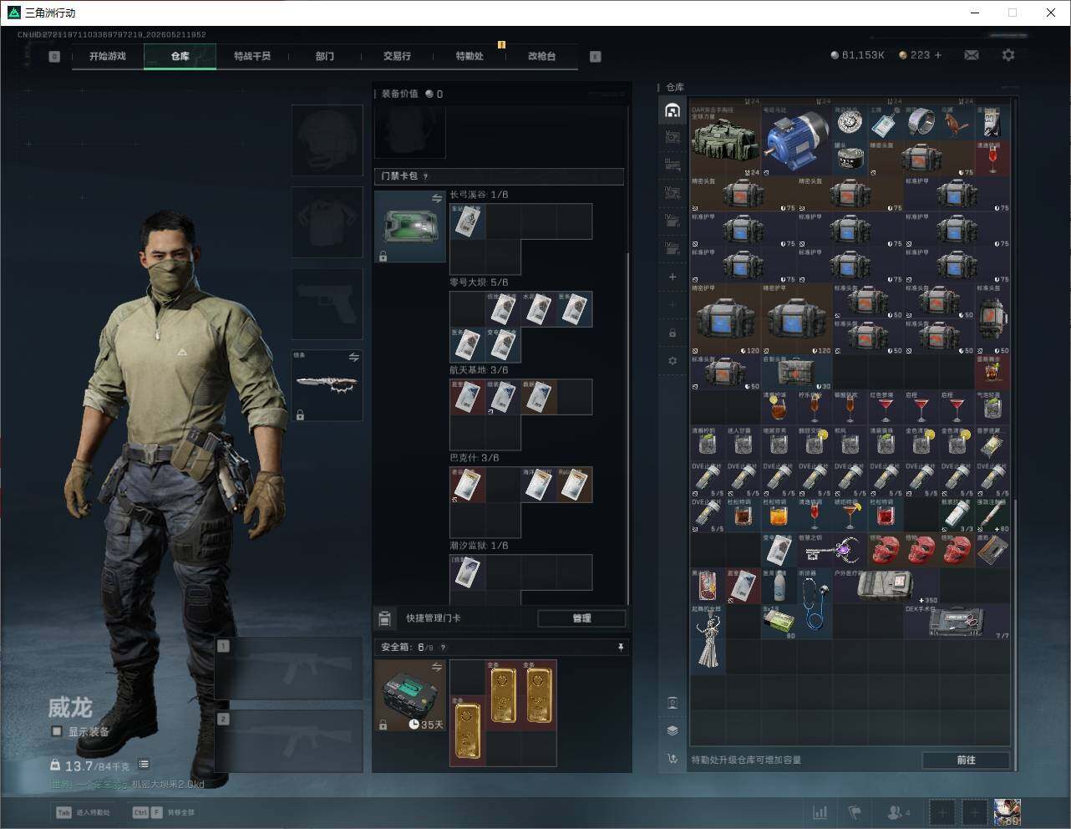Select the outdoor medical kit marked +350
Viewport: 1071px width, 829px height.
point(886,587)
